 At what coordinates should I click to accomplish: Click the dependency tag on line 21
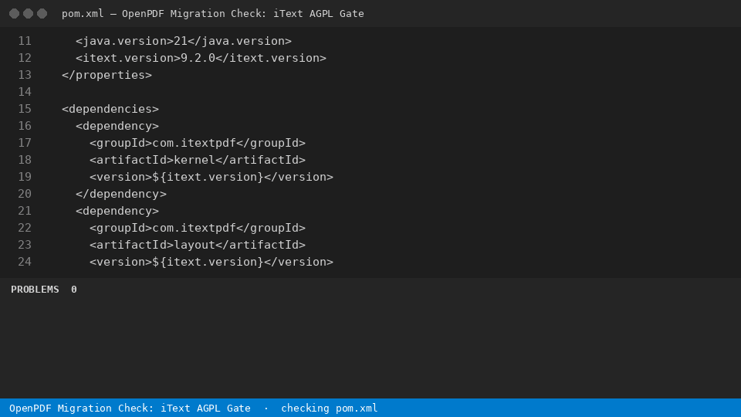(x=117, y=212)
